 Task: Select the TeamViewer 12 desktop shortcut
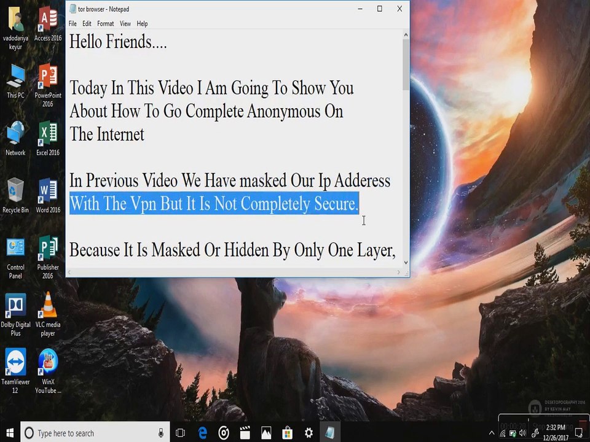pyautogui.click(x=15, y=371)
